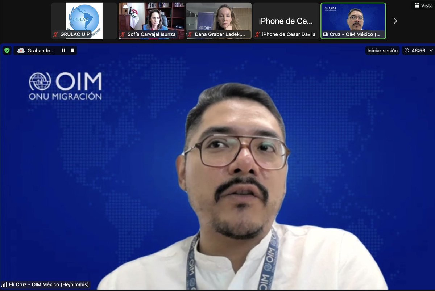Click muted microphone icon of Dana Graber
Image resolution: width=435 pixels, height=291 pixels.
click(190, 34)
